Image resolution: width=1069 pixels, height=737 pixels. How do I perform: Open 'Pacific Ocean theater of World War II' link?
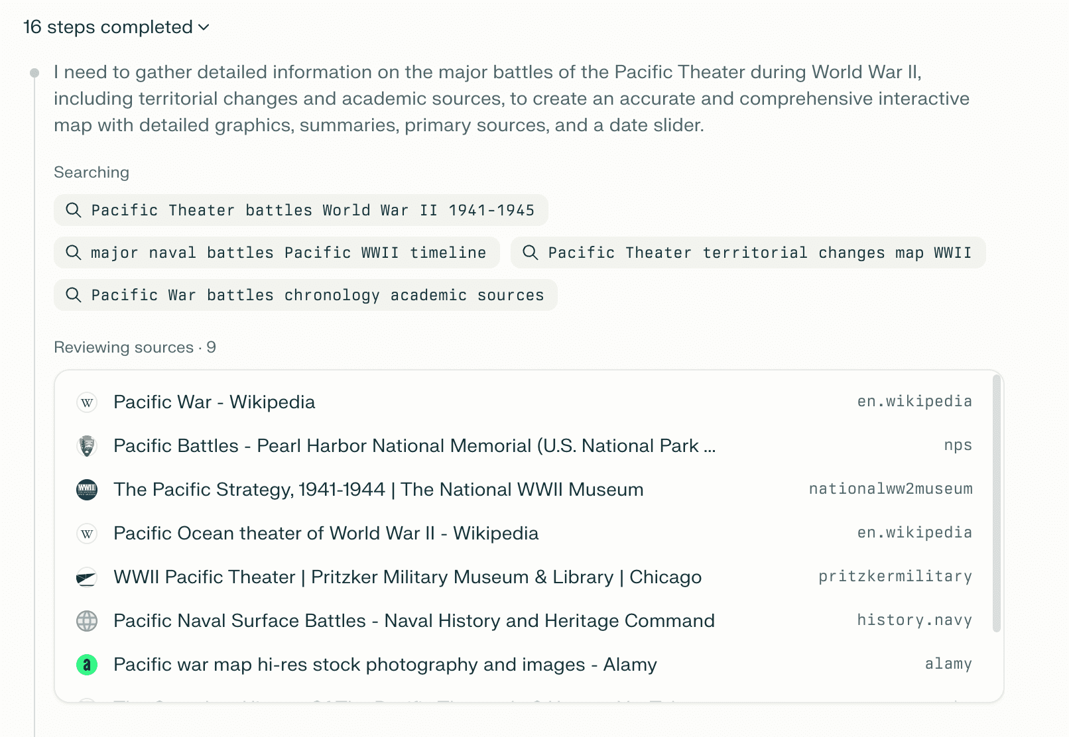(326, 534)
